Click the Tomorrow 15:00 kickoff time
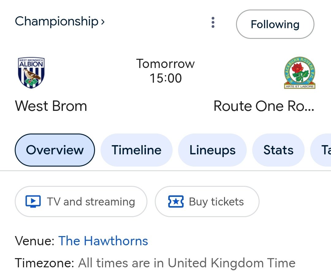The image size is (331, 271). click(165, 71)
